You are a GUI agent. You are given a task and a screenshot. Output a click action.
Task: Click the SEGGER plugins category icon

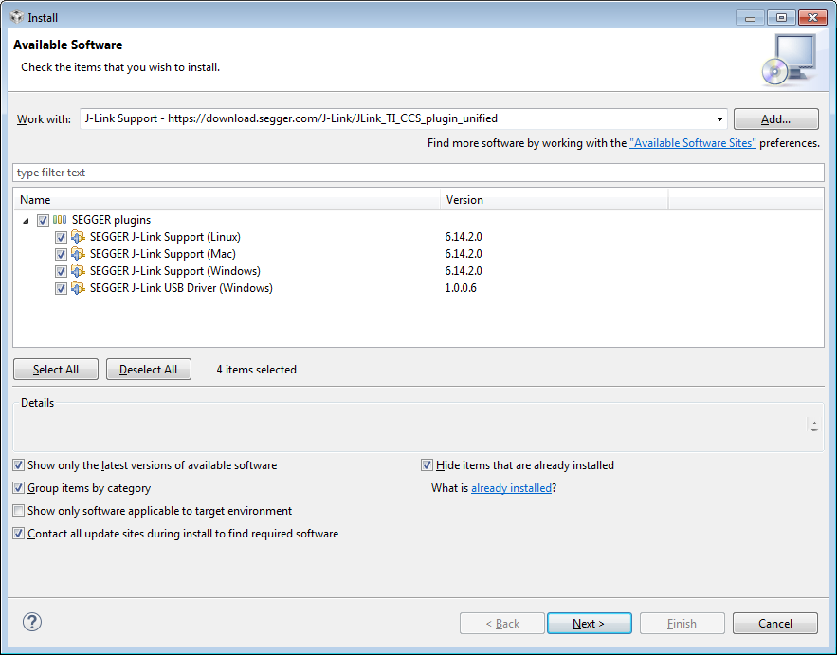[x=60, y=220]
